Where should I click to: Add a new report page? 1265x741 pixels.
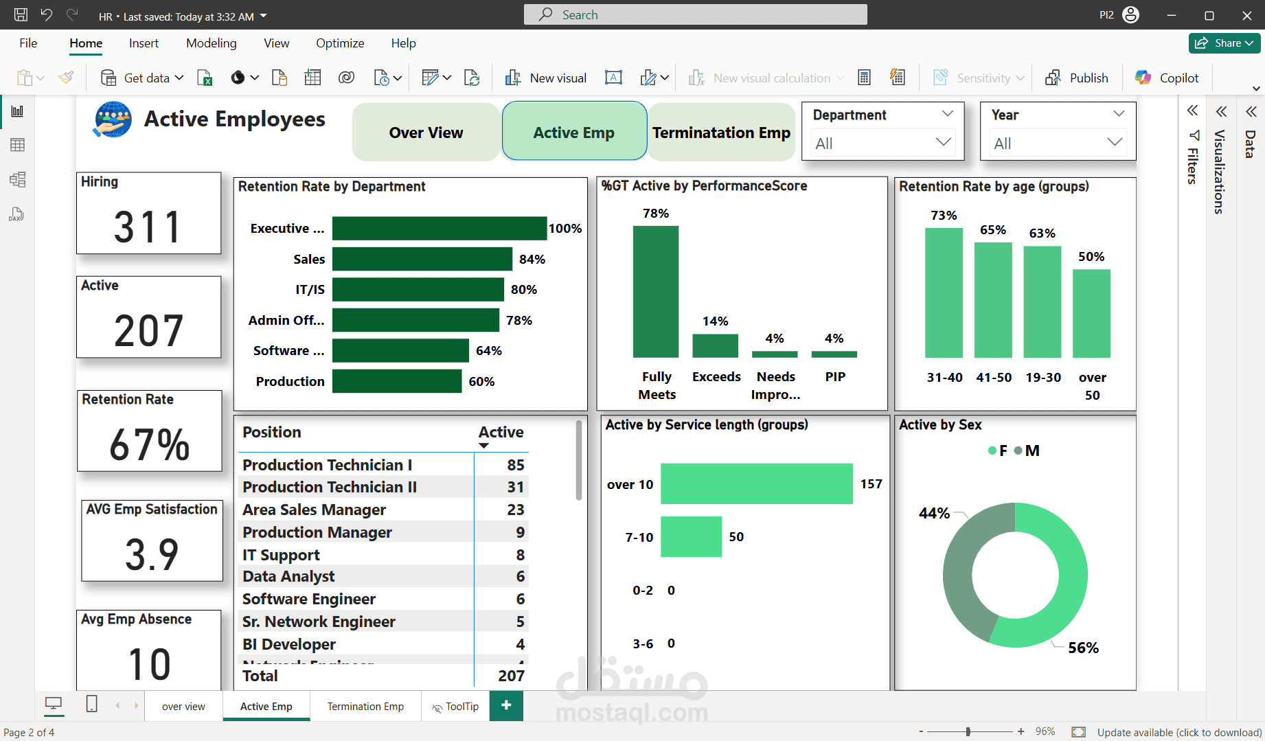pos(506,705)
